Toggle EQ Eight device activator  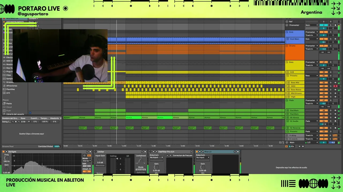point(3,152)
